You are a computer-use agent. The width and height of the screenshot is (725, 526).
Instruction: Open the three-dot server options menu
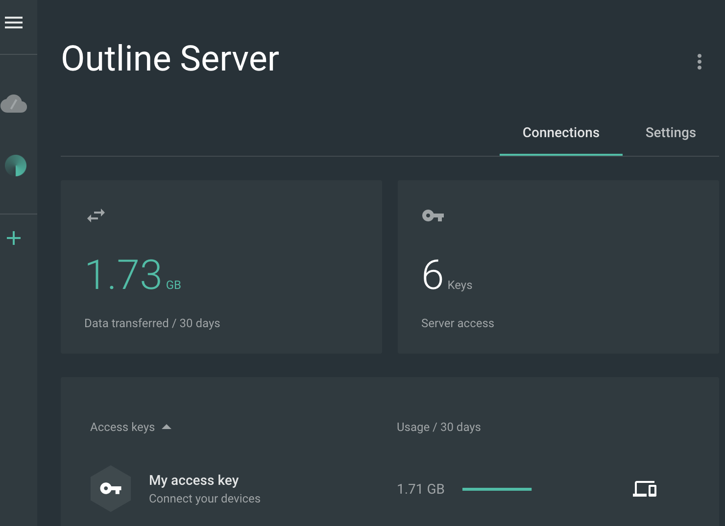coord(700,62)
